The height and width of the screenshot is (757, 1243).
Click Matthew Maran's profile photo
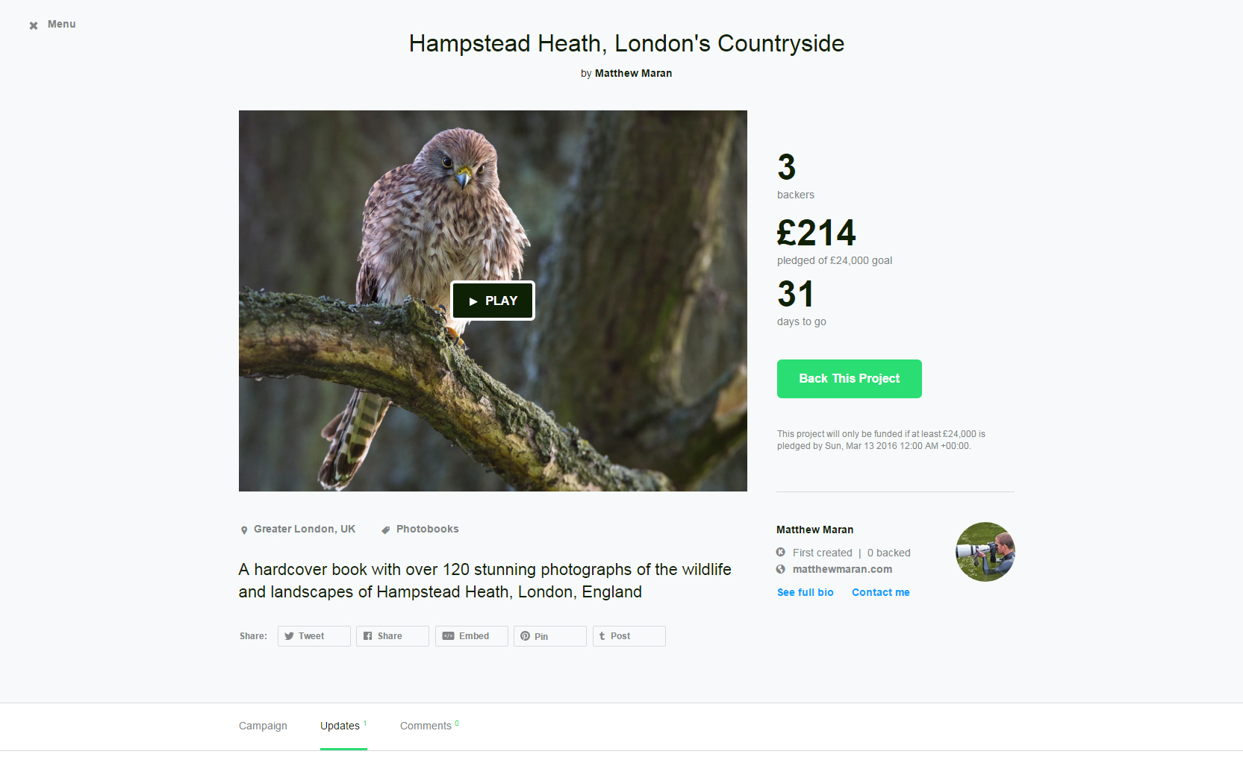985,552
